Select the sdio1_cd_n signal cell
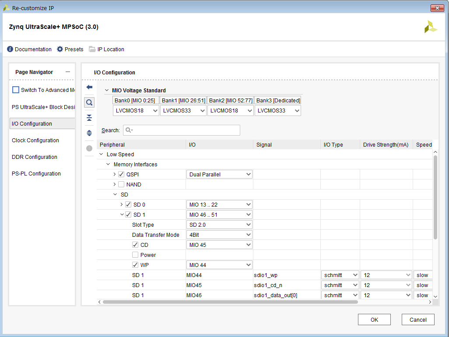This screenshot has height=337, width=449. click(x=287, y=285)
